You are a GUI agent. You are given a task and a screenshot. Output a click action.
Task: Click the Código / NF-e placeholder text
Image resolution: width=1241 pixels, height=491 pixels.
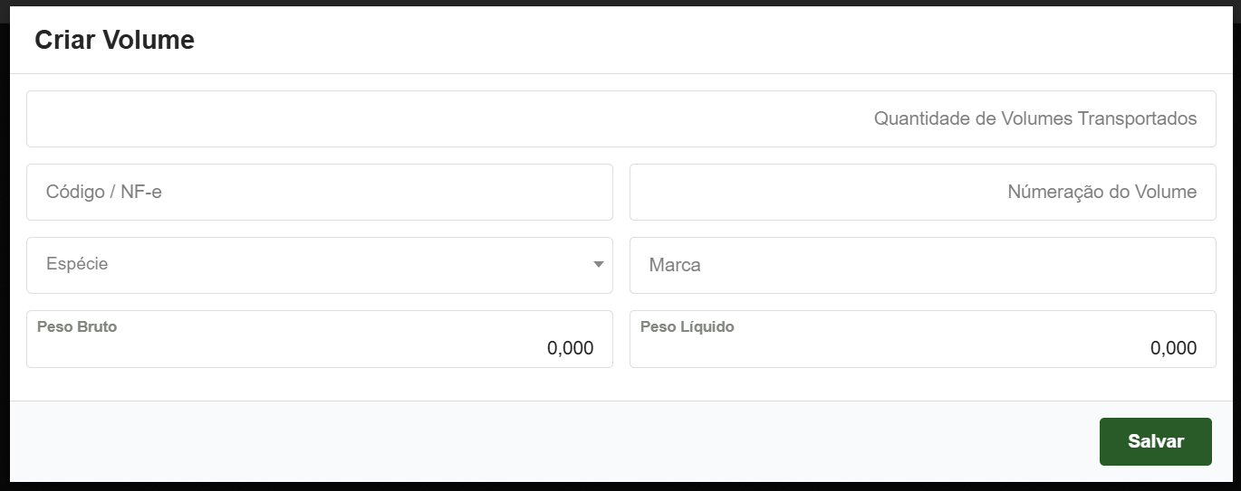point(104,192)
